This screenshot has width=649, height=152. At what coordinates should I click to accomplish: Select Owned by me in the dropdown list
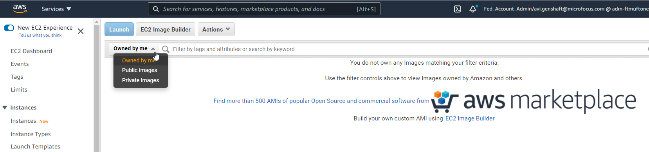coord(139,60)
